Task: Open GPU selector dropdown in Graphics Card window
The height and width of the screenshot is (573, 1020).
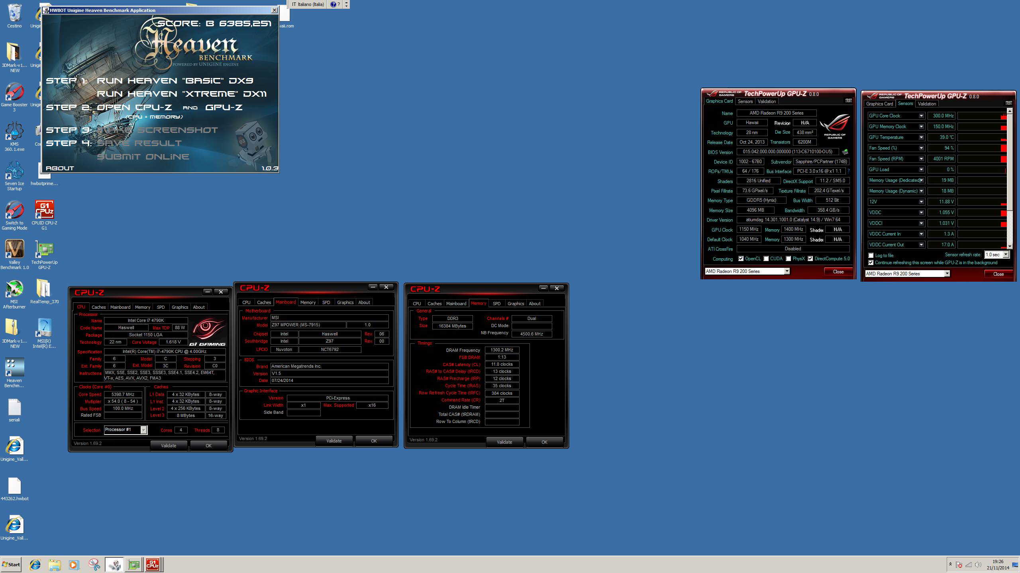Action: pyautogui.click(x=787, y=271)
